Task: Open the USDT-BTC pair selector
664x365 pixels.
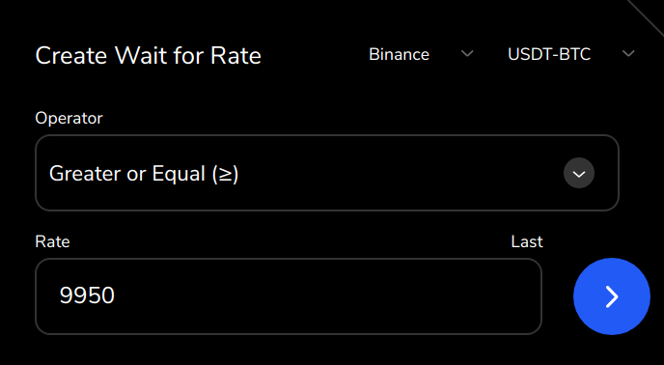Action: point(570,54)
